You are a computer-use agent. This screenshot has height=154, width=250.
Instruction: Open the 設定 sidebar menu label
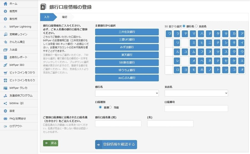coord(12,111)
